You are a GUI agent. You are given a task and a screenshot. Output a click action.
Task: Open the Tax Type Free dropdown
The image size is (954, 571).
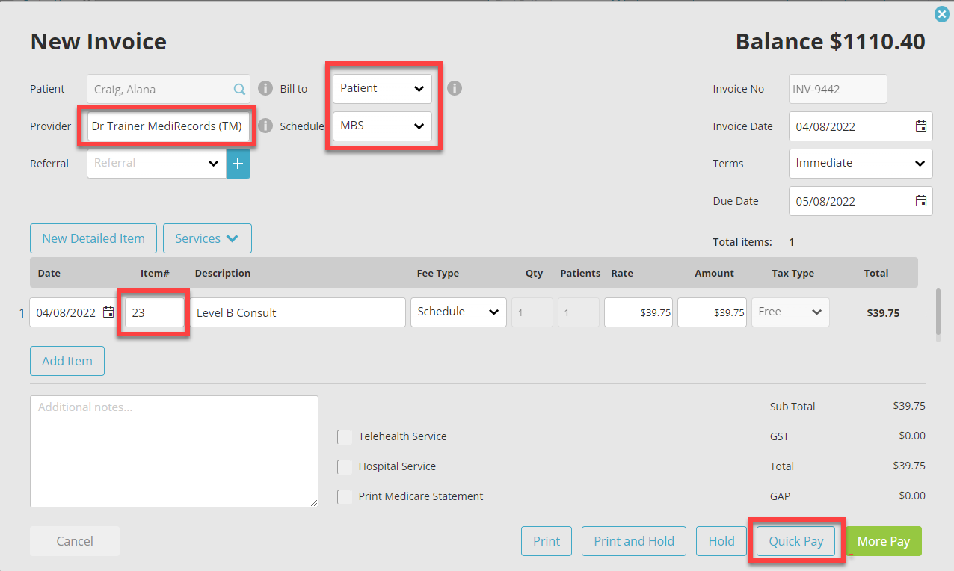(790, 312)
